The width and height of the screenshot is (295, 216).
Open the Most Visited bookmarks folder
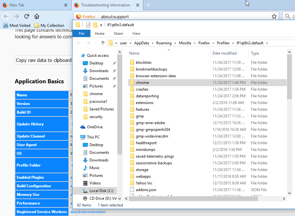(x=17, y=25)
